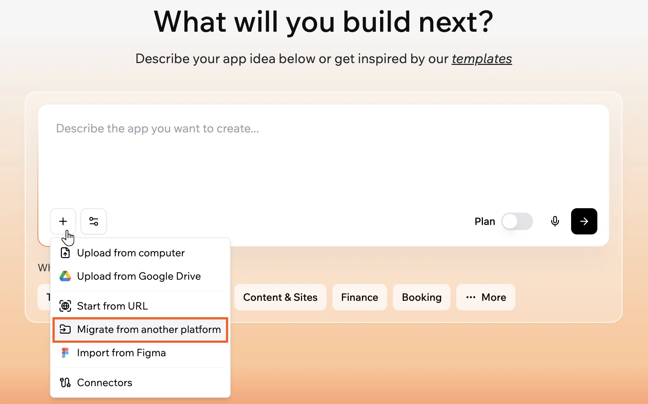Click the plus attachment icon
The height and width of the screenshot is (404, 648).
tap(63, 221)
